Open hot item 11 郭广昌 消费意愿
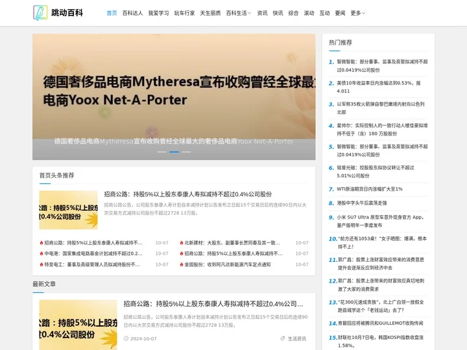 (x=381, y=264)
